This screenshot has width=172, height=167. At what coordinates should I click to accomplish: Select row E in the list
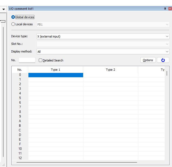(x=20, y=140)
